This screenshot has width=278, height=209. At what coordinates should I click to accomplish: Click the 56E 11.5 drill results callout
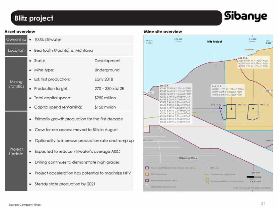253,62
